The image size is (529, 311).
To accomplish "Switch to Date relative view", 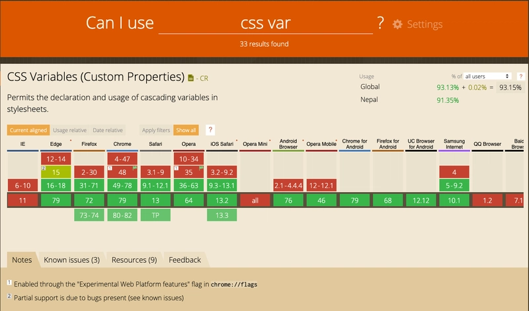I will tap(108, 130).
